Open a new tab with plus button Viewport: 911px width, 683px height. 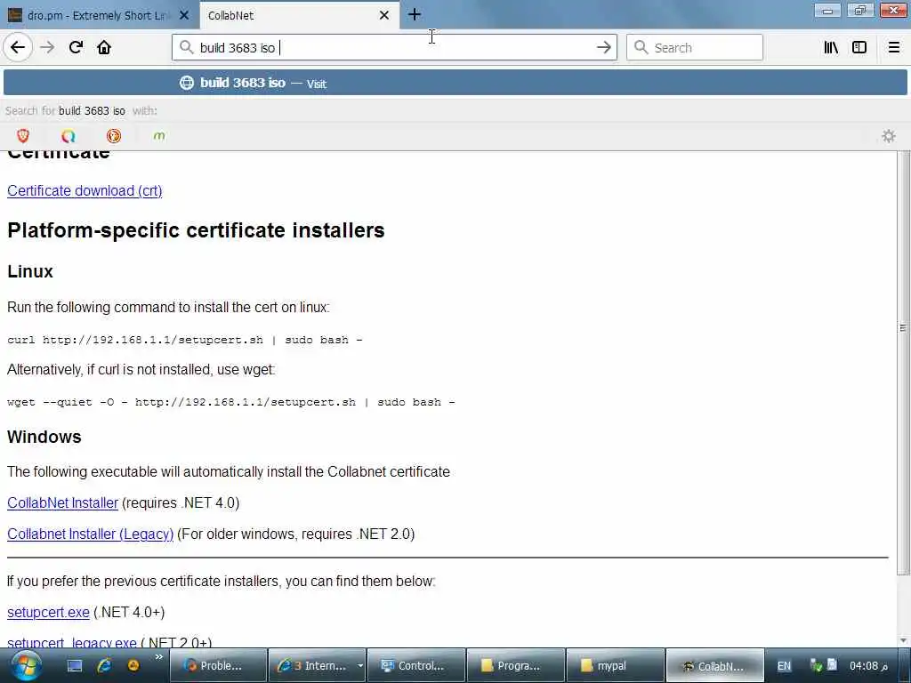click(x=414, y=14)
